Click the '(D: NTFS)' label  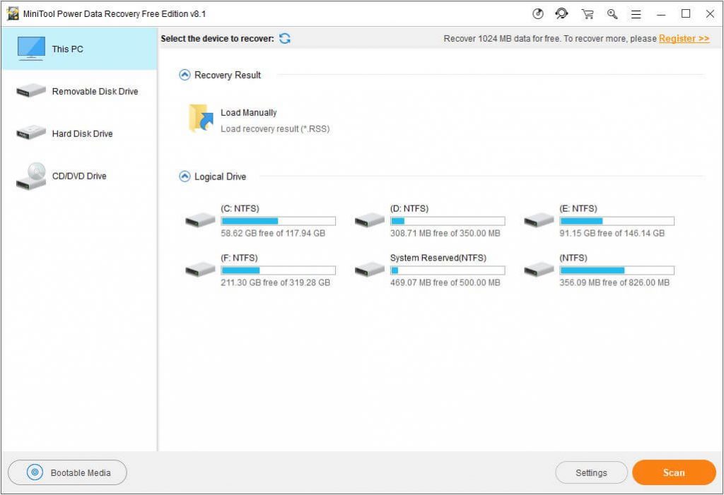pos(409,208)
